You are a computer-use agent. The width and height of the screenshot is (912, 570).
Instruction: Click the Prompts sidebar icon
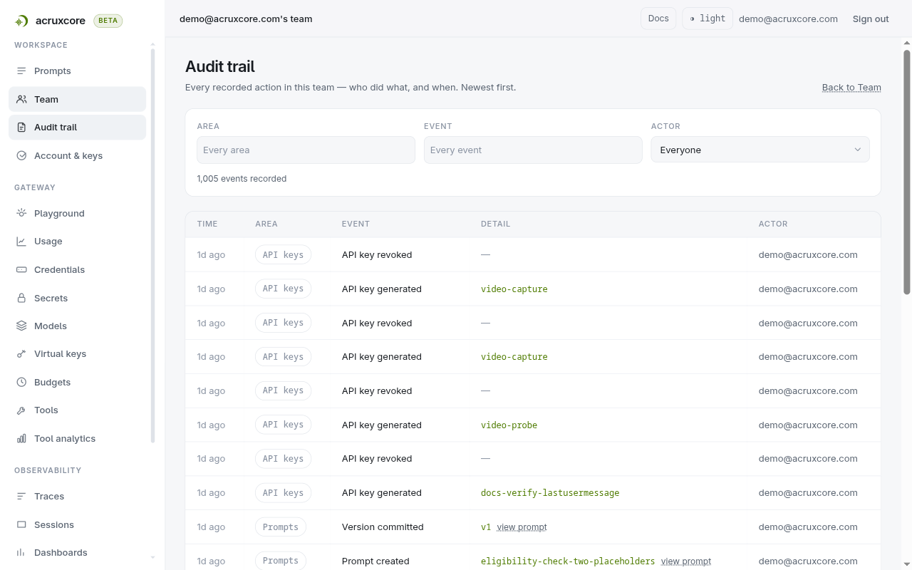coord(21,71)
